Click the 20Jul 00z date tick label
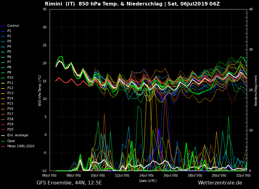Viewport: 259px width, 189px height. point(219,176)
